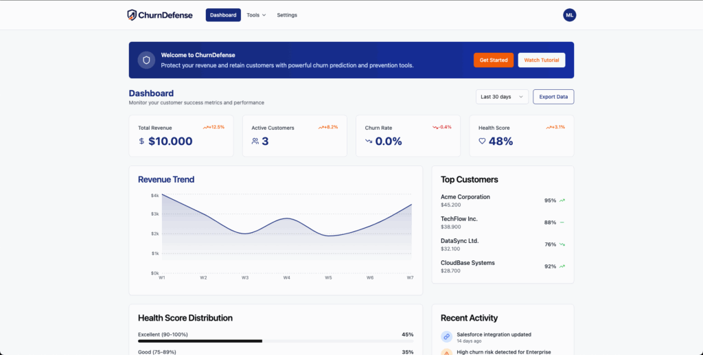Open the Last 30 days dropdown
The height and width of the screenshot is (355, 703).
(502, 97)
